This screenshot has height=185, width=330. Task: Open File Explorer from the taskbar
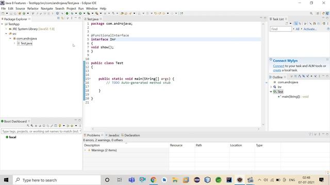tap(175, 180)
